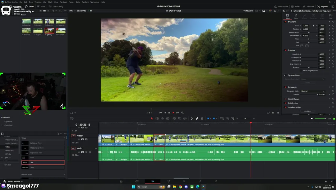This screenshot has width=336, height=190.
Task: Play the timeline forward
Action: click(173, 113)
